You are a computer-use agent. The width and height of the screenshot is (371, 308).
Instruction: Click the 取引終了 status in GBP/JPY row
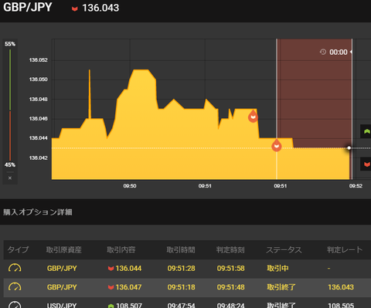[x=281, y=287]
